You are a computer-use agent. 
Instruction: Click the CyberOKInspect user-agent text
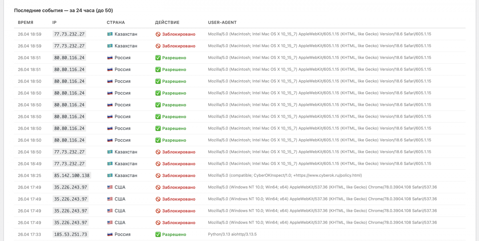coord(285,175)
